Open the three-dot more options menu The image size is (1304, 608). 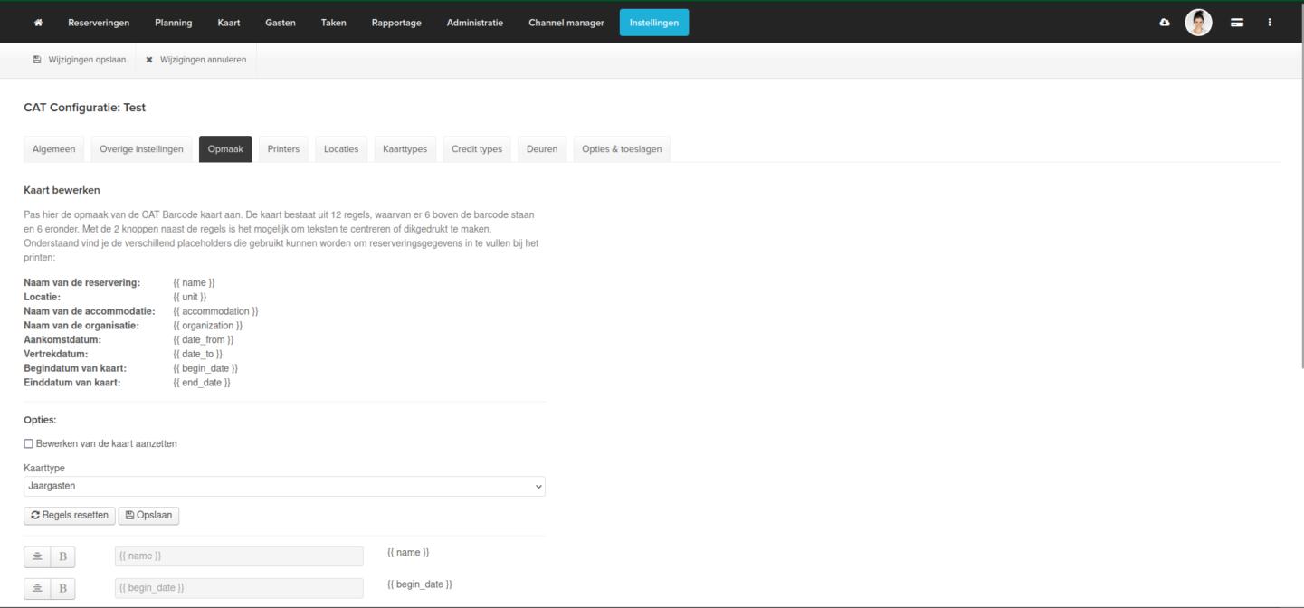pos(1270,23)
